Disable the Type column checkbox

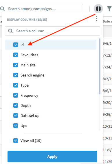pyautogui.click(x=16, y=85)
